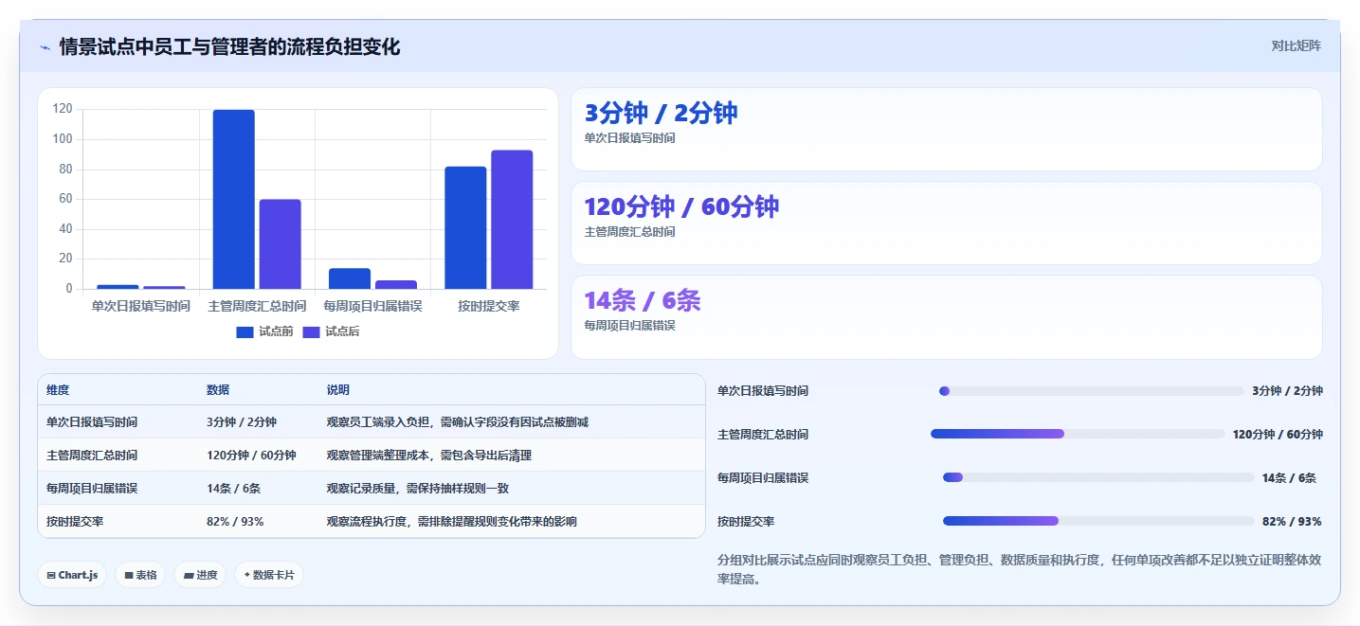
Task: Click the chart x-axis label 单次日报填写时间
Action: [141, 306]
